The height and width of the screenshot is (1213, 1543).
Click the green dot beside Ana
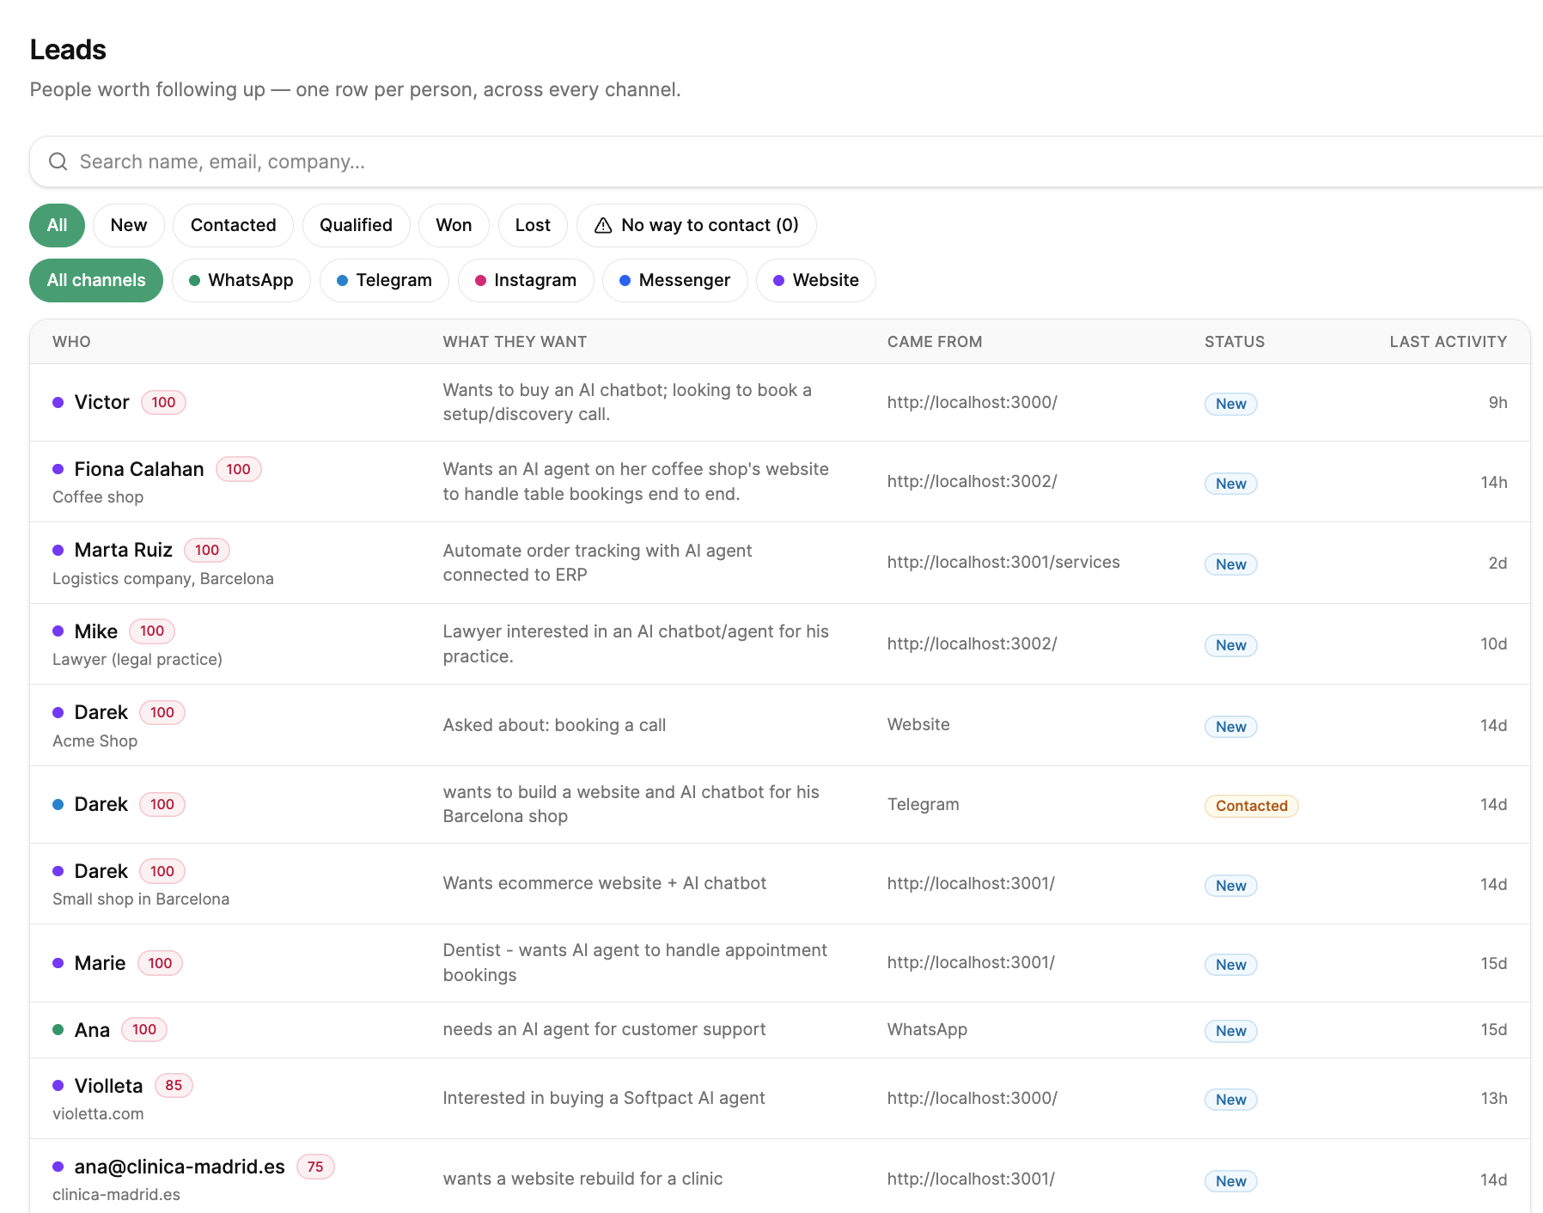[58, 1029]
